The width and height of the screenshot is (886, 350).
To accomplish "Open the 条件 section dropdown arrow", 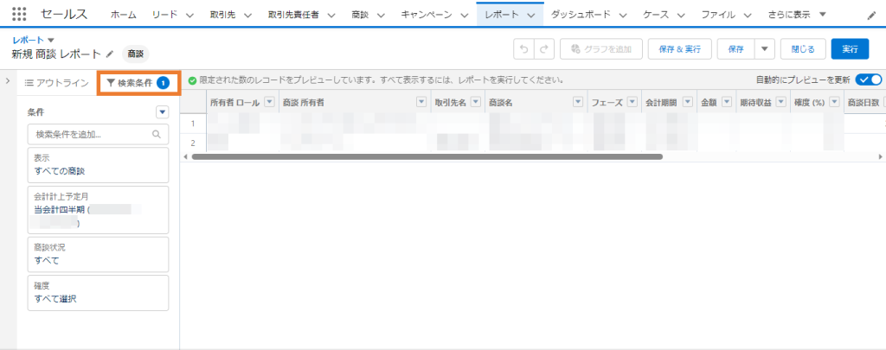I will click(163, 112).
